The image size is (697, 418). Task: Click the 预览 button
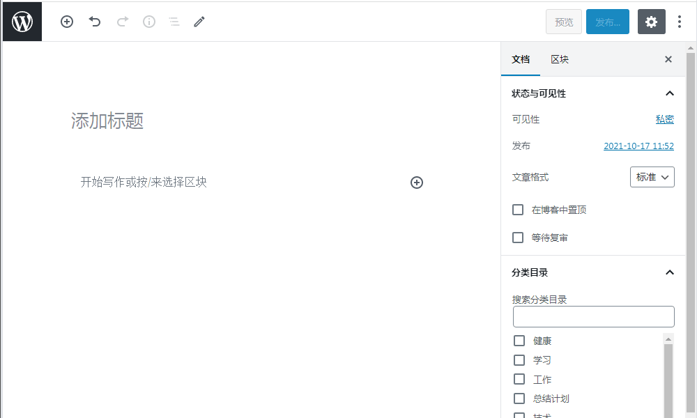click(x=563, y=22)
